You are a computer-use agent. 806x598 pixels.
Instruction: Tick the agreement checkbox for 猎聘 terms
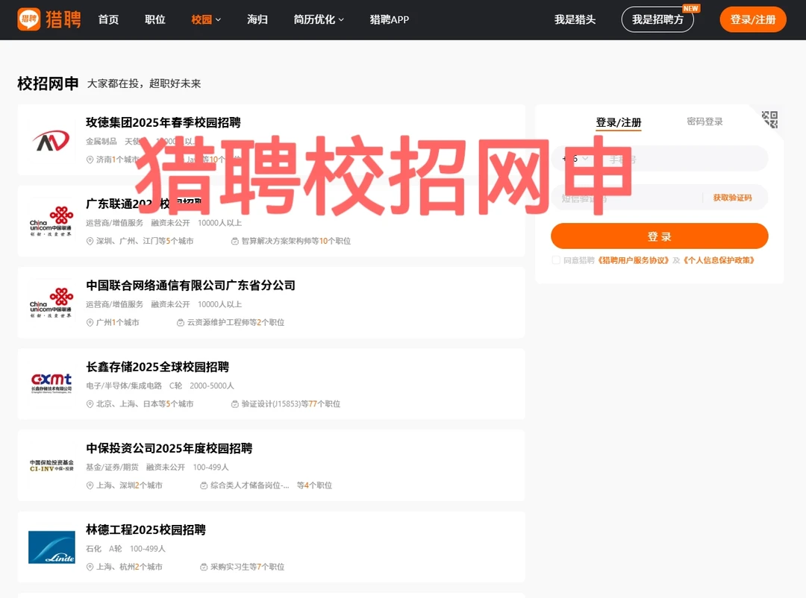pyautogui.click(x=556, y=260)
